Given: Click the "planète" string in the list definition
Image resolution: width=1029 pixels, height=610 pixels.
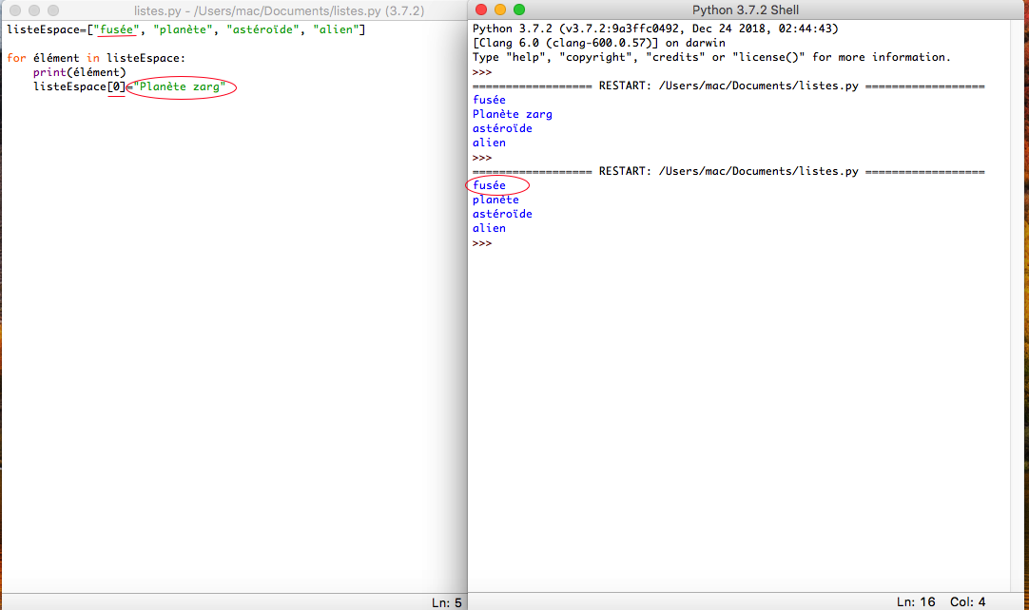Looking at the screenshot, I should coord(184,29).
